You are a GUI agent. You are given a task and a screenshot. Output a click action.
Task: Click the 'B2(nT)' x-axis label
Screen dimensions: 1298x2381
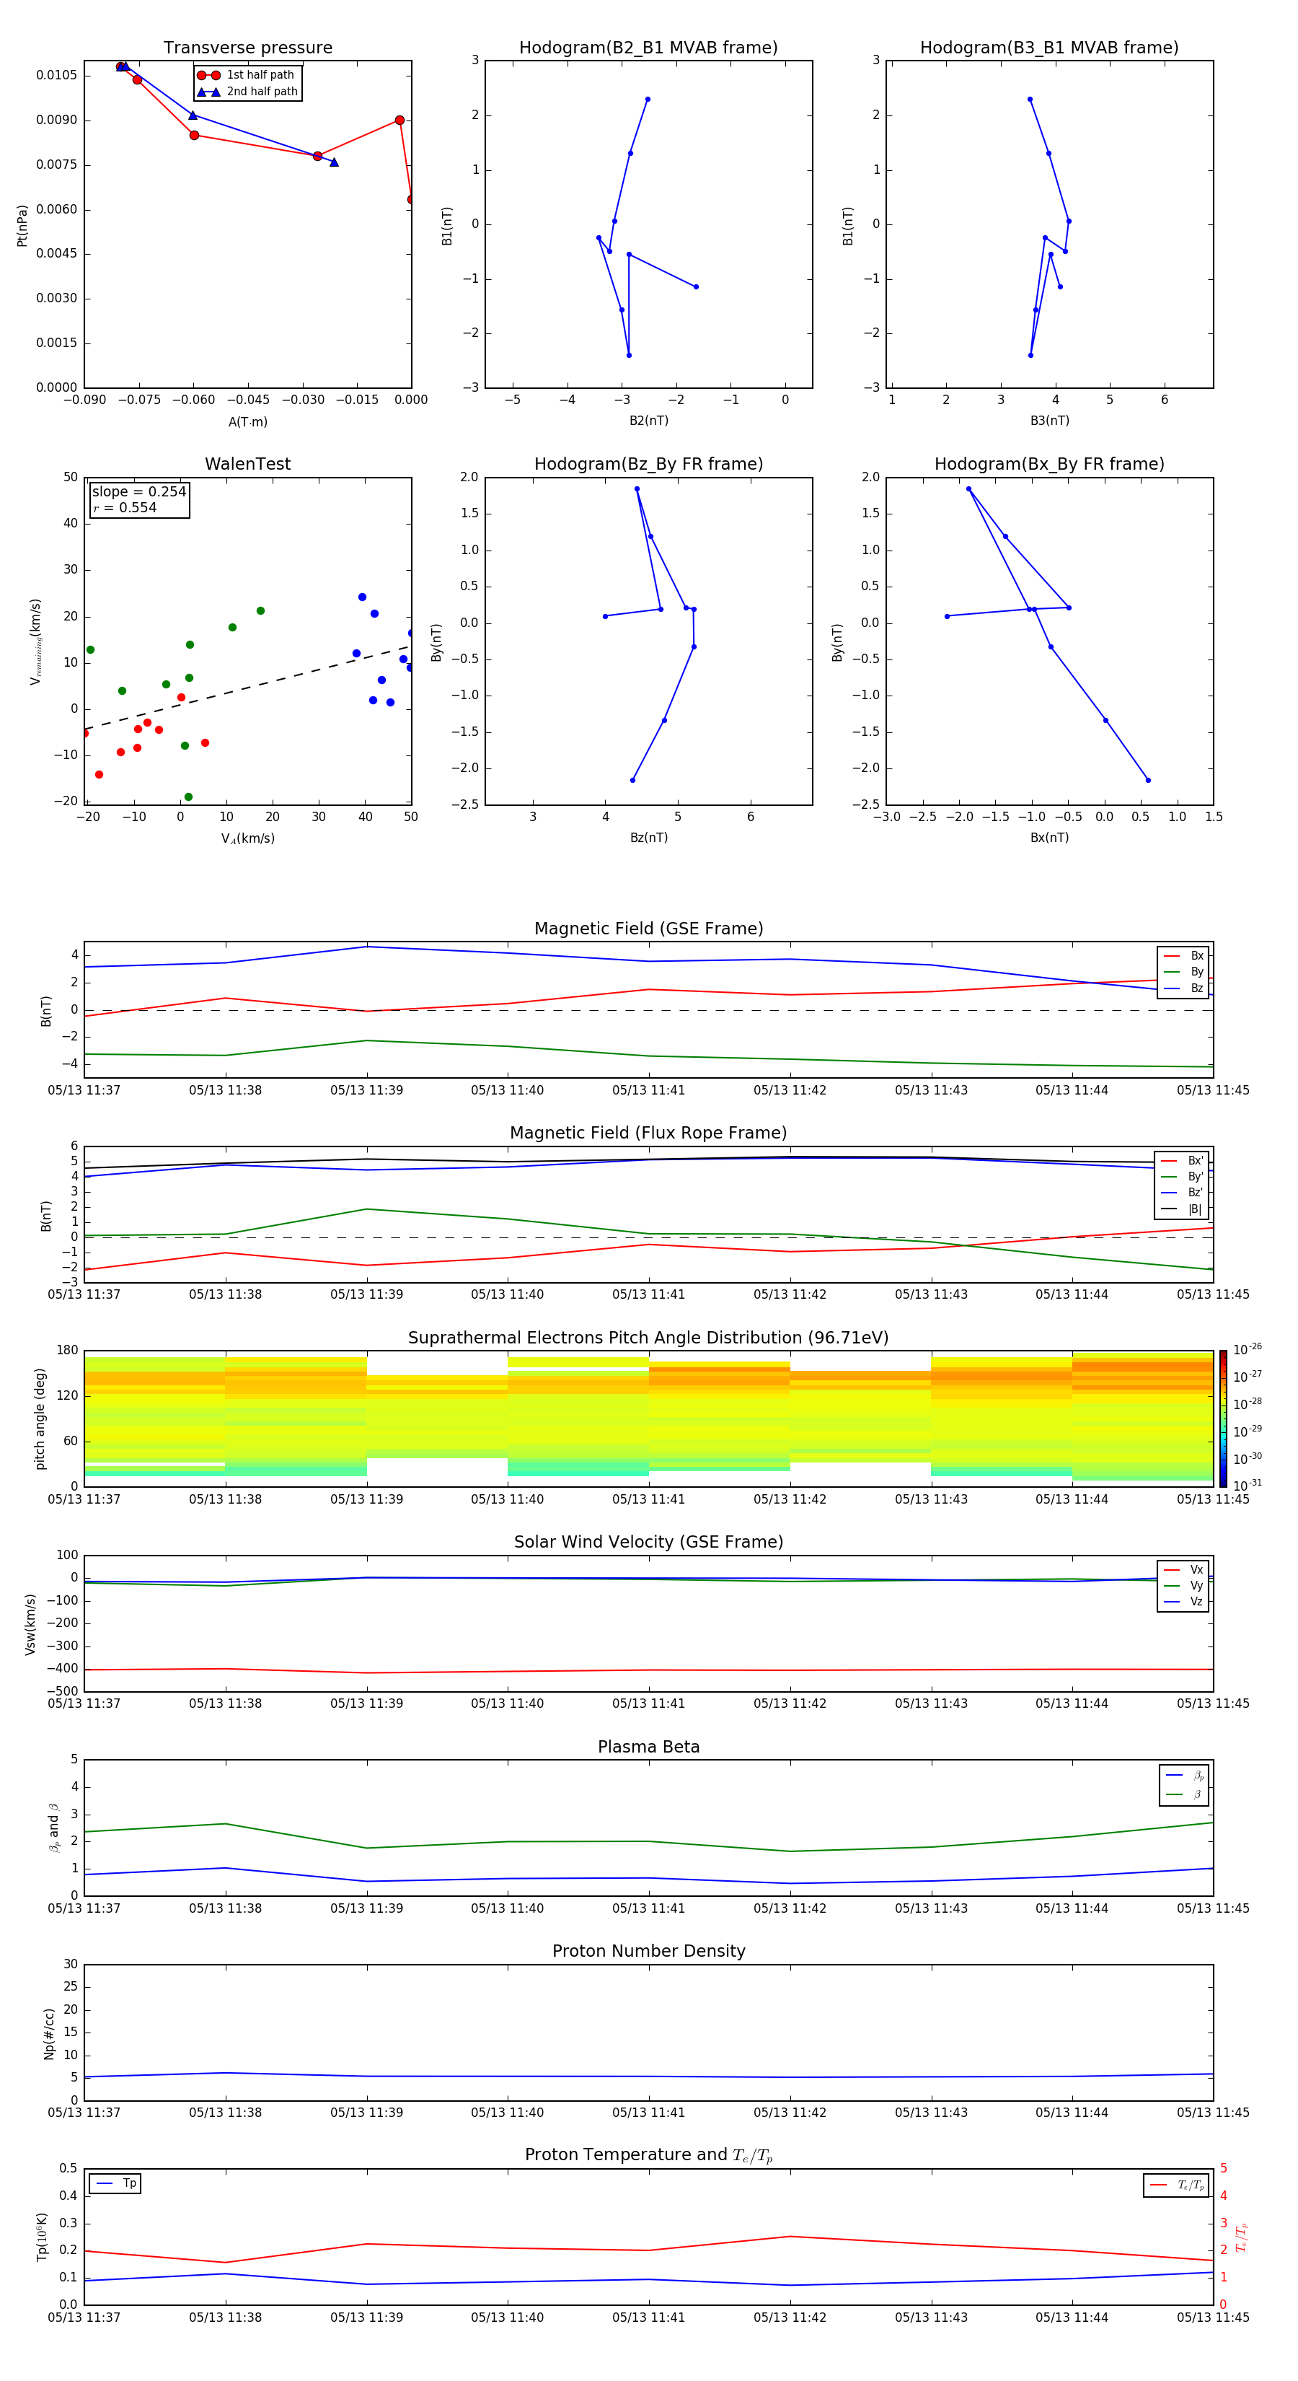click(648, 421)
